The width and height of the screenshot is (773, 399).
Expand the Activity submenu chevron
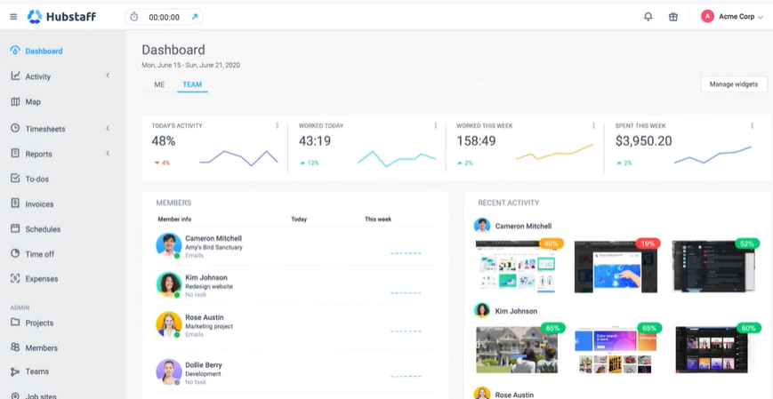[x=108, y=76]
